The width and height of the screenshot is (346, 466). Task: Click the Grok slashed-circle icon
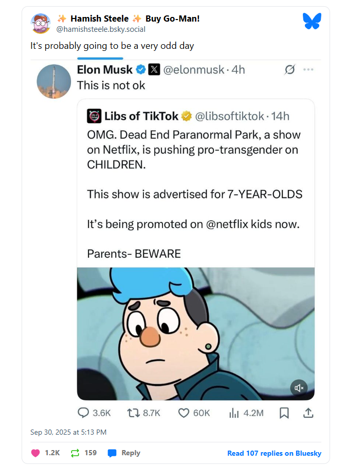coord(289,70)
